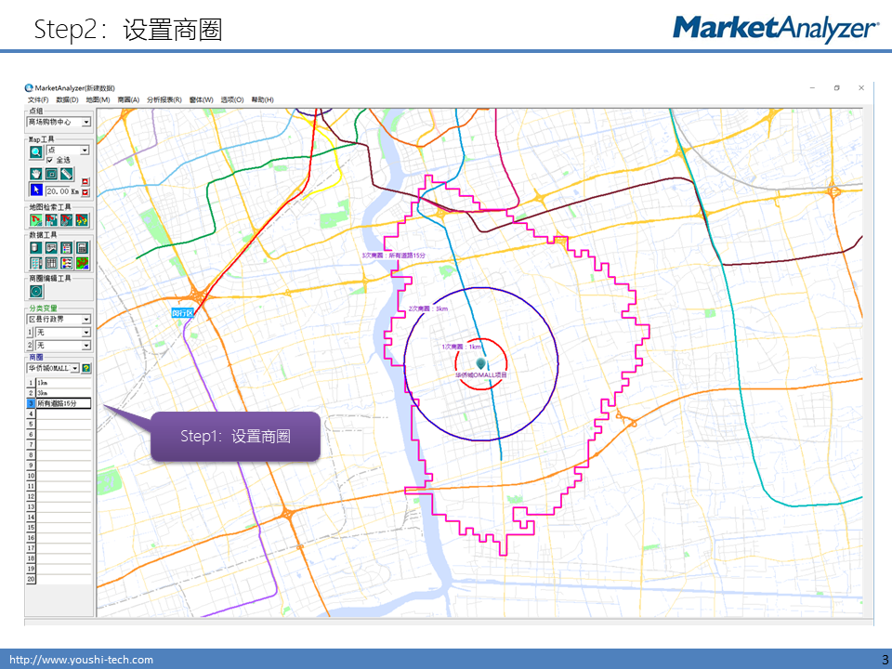Click the row number 20 button
892x669 pixels.
31,579
